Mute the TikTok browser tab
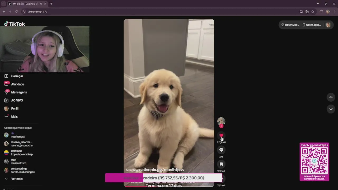 pos(41,4)
